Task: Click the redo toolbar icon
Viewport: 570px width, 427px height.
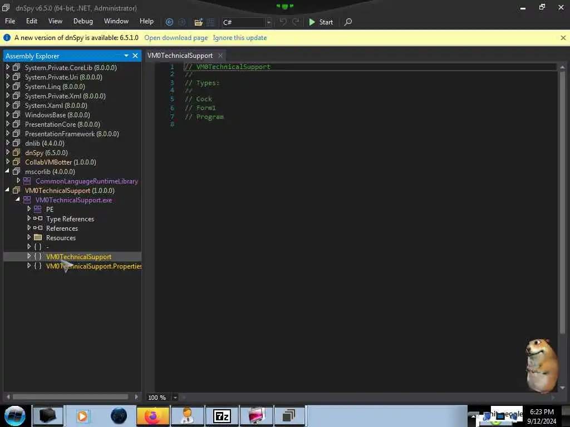Action: [x=296, y=22]
